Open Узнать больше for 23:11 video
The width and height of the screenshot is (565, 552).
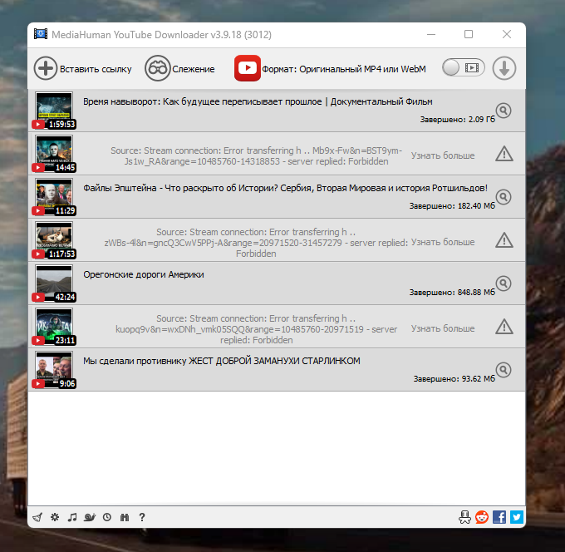point(443,328)
